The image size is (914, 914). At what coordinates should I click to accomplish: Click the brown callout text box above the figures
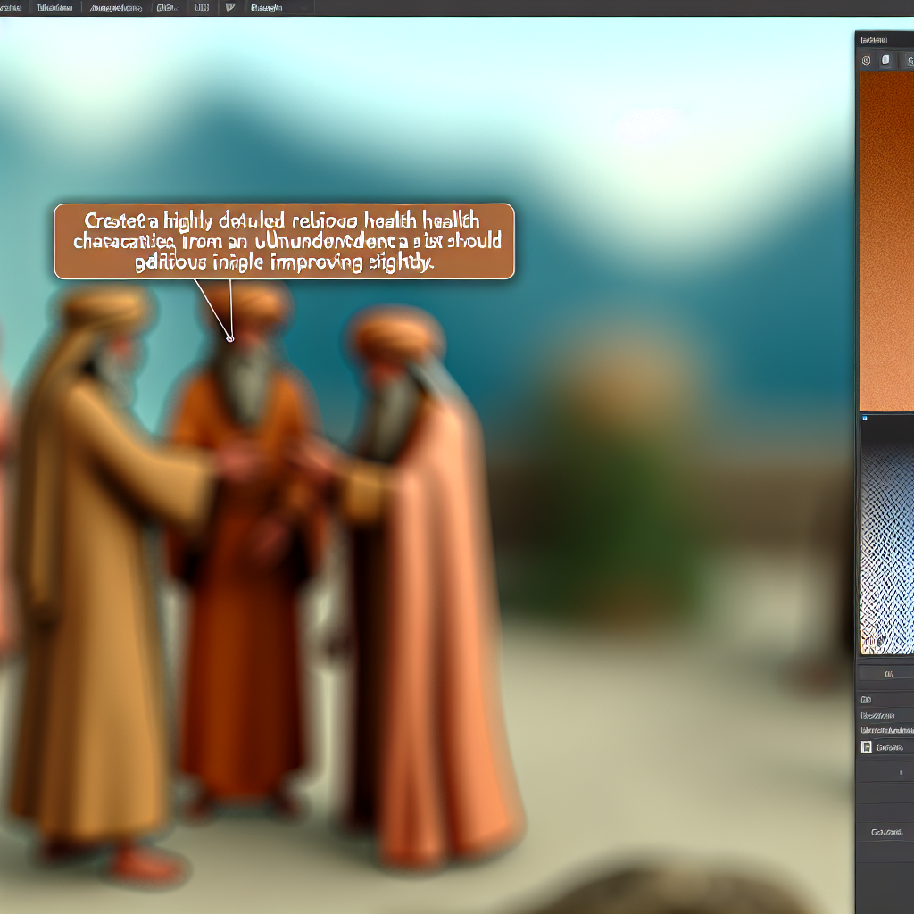tap(284, 241)
